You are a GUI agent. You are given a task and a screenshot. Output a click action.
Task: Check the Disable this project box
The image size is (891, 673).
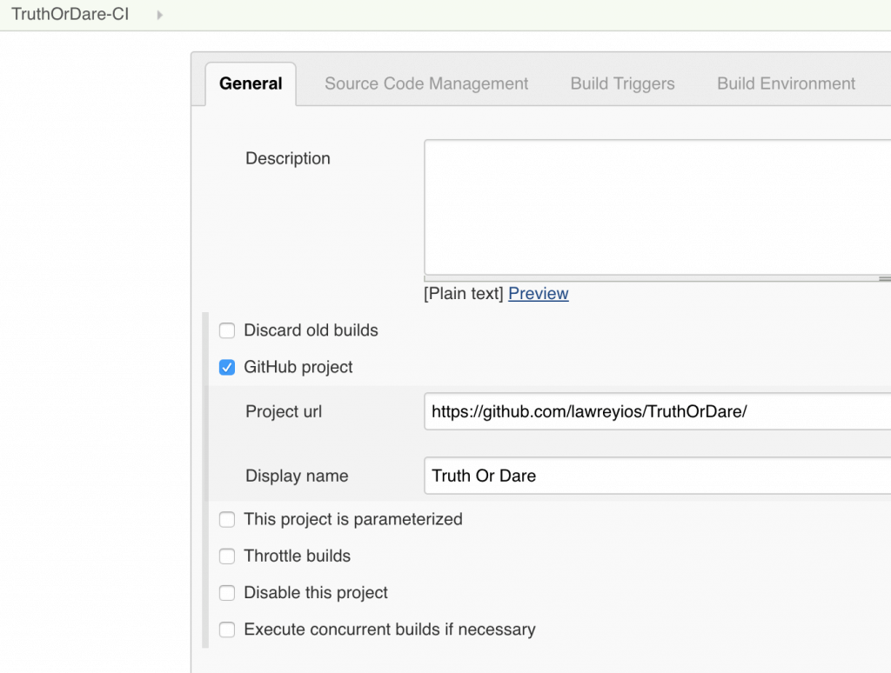pos(227,593)
